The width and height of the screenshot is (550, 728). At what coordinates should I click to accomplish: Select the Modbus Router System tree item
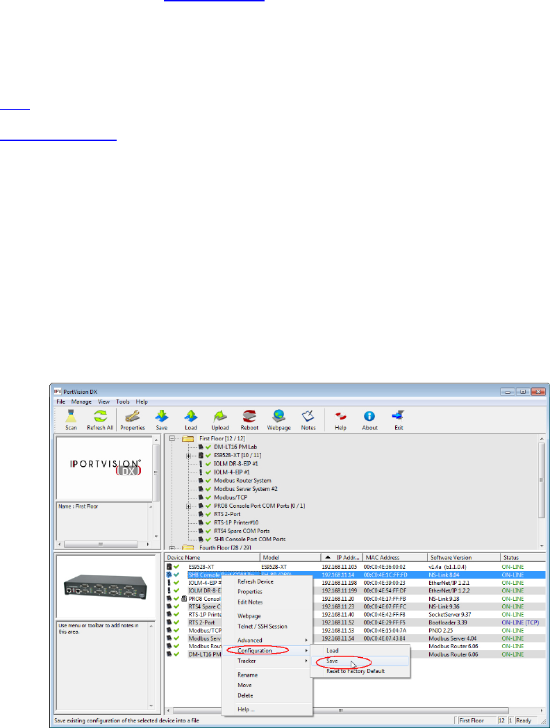[x=242, y=481]
